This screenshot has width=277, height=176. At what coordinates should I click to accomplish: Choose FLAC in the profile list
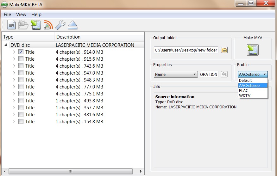click(x=253, y=90)
